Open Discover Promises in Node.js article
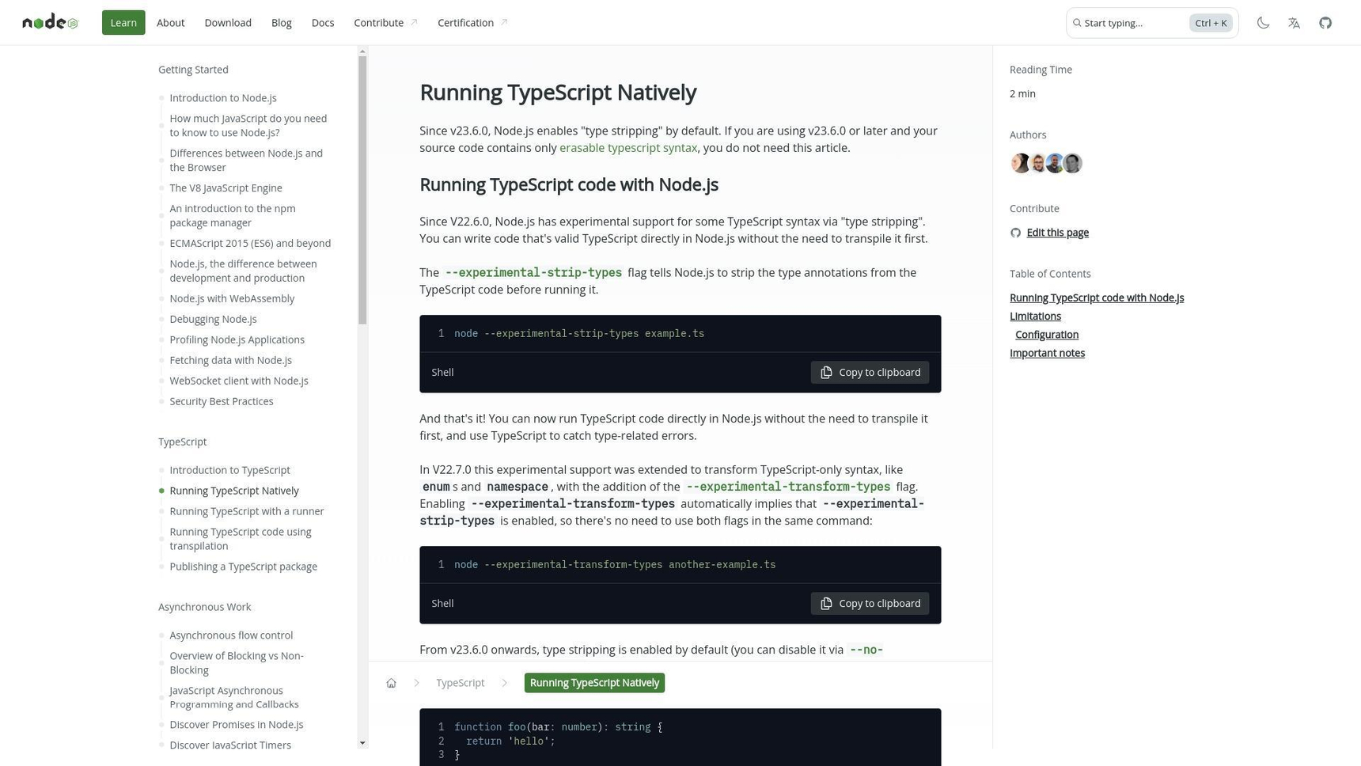The height and width of the screenshot is (766, 1361). pyautogui.click(x=237, y=725)
